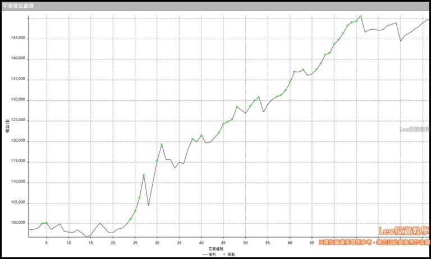Click the orange disclaimer text at bottom right

click(x=373, y=243)
